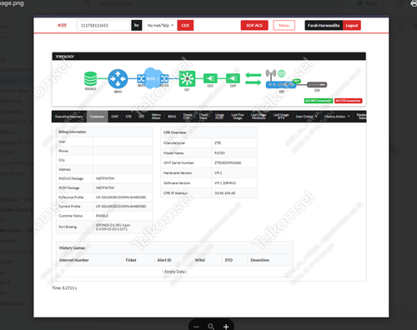Click the ZTE manufacturer value
Viewport: 417px width, 330px height.
[218, 143]
